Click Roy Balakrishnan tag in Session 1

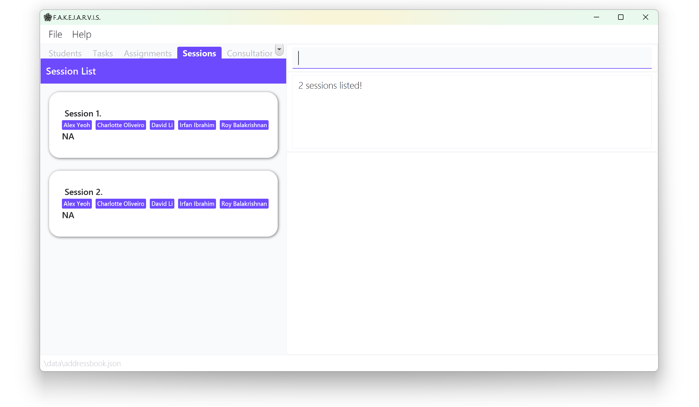point(244,125)
